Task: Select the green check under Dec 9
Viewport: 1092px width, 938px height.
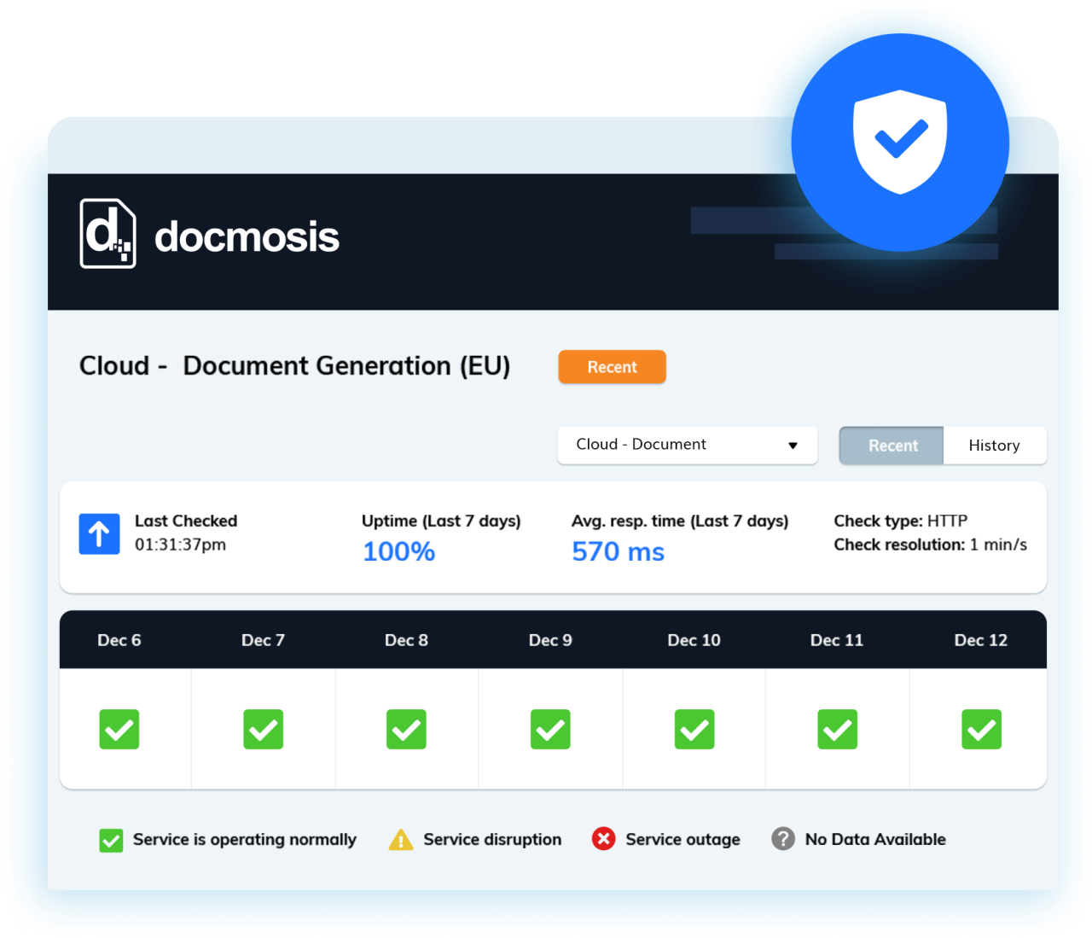Action: point(550,729)
